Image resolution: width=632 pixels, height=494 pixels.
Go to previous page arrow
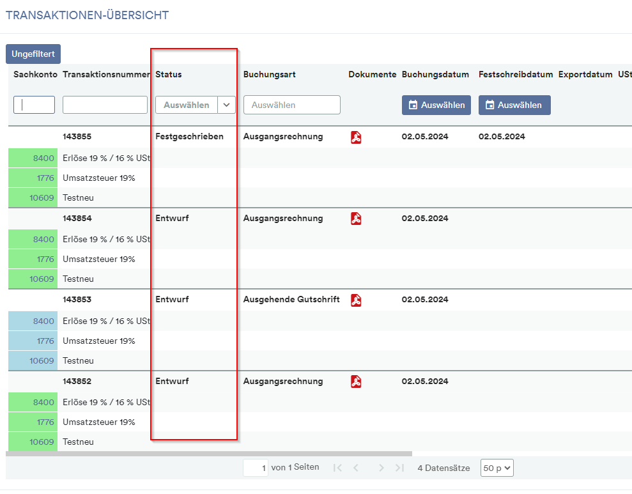point(356,468)
